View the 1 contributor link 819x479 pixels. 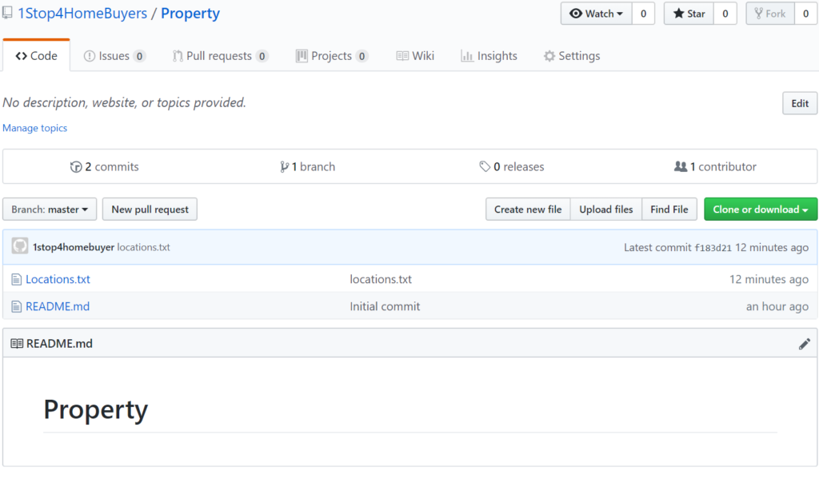[715, 166]
